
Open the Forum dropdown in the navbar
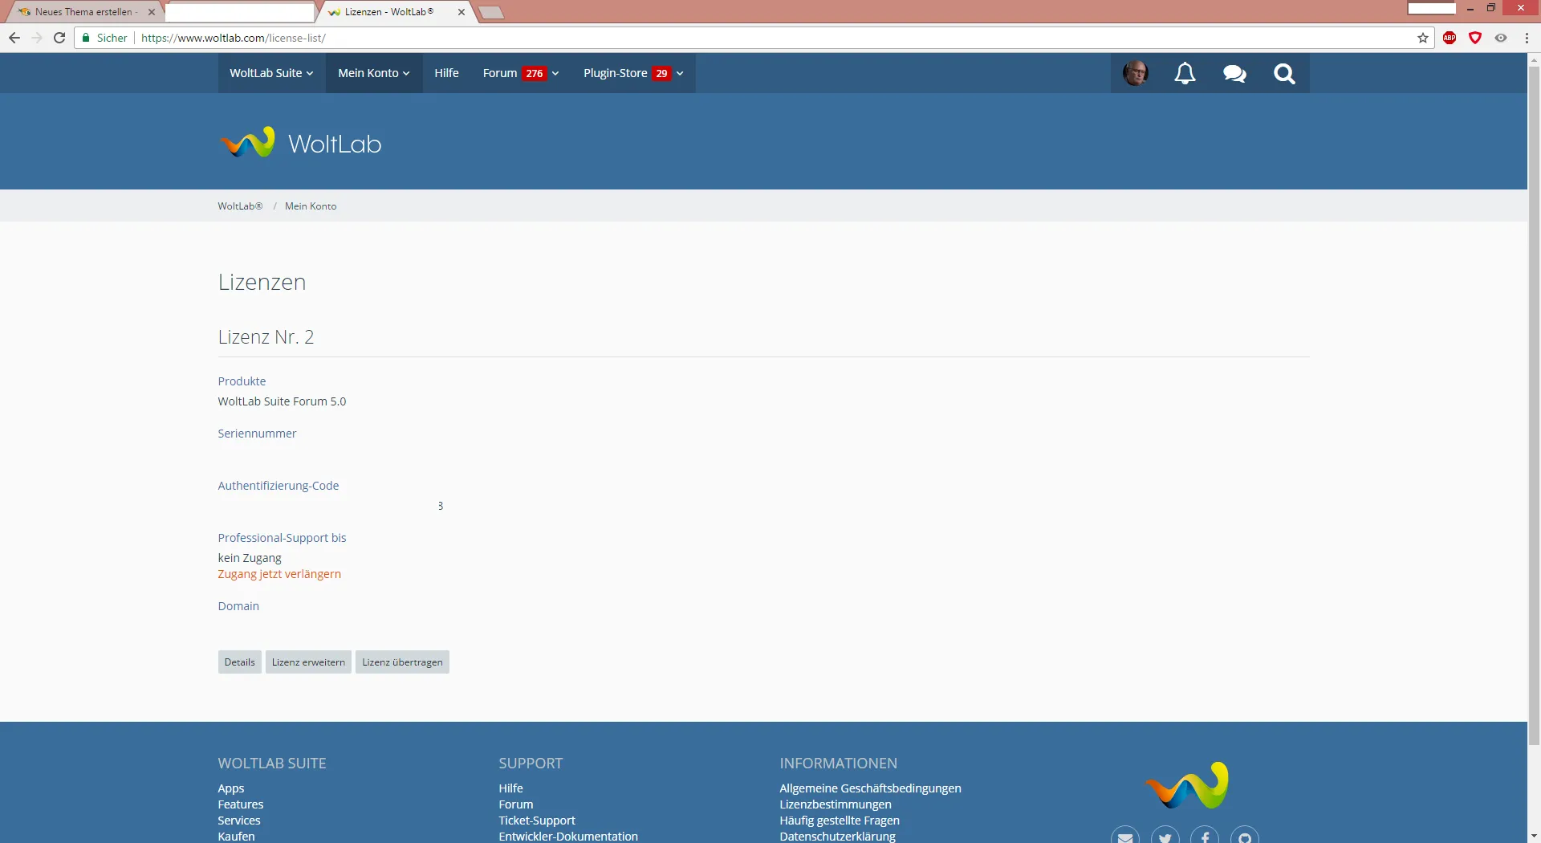point(520,73)
